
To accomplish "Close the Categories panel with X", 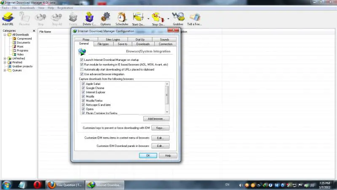I will point(34,31).
